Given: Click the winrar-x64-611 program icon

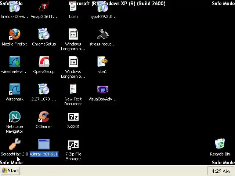Looking at the screenshot, I should (44, 144).
